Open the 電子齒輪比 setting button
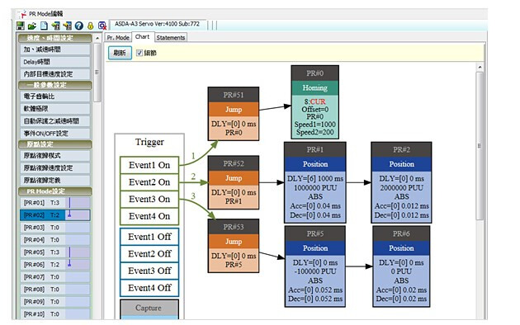This screenshot has height=325, width=520. (x=55, y=97)
